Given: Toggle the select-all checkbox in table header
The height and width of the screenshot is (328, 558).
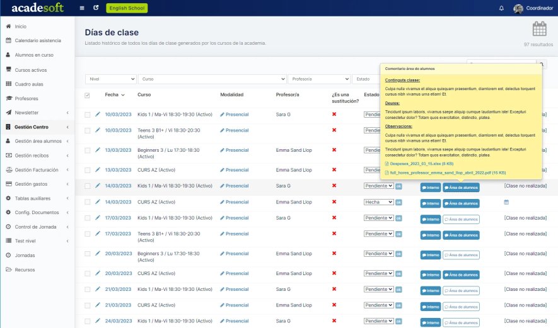Looking at the screenshot, I should click(x=87, y=95).
